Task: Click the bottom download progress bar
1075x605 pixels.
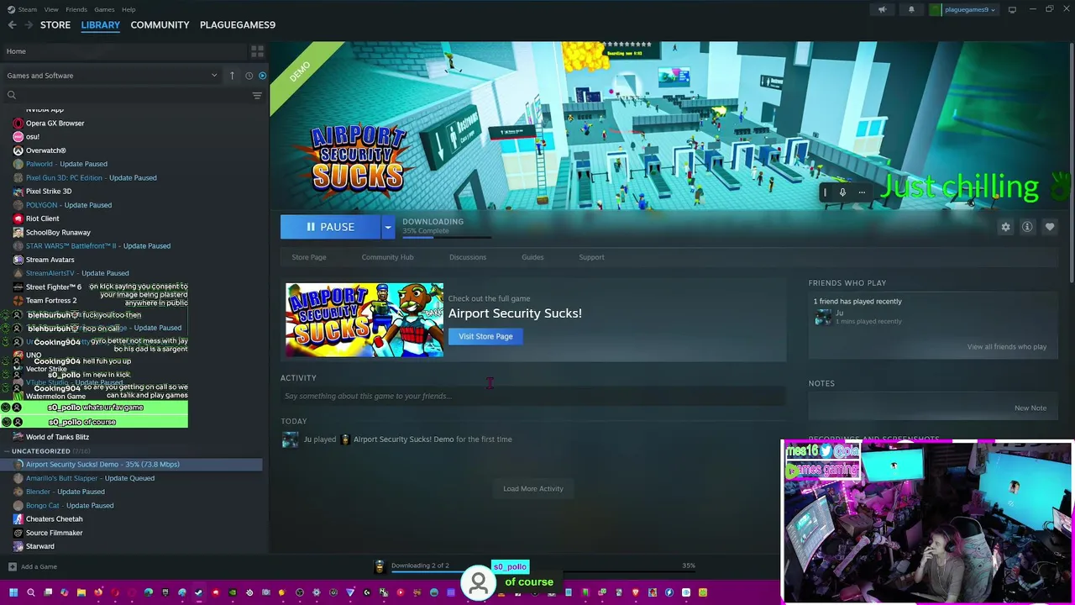Action: (544, 571)
